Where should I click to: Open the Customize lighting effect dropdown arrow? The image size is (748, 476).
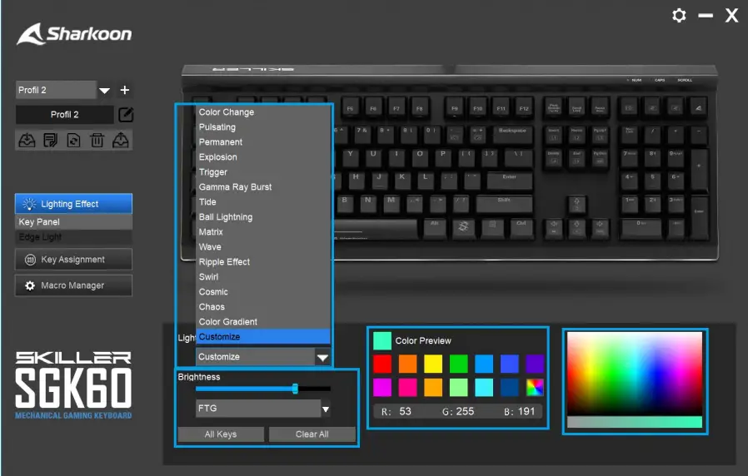click(x=322, y=357)
